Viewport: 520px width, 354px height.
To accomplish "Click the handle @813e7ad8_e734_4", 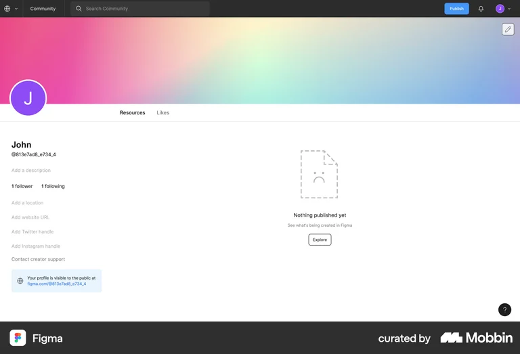I will [x=33, y=154].
